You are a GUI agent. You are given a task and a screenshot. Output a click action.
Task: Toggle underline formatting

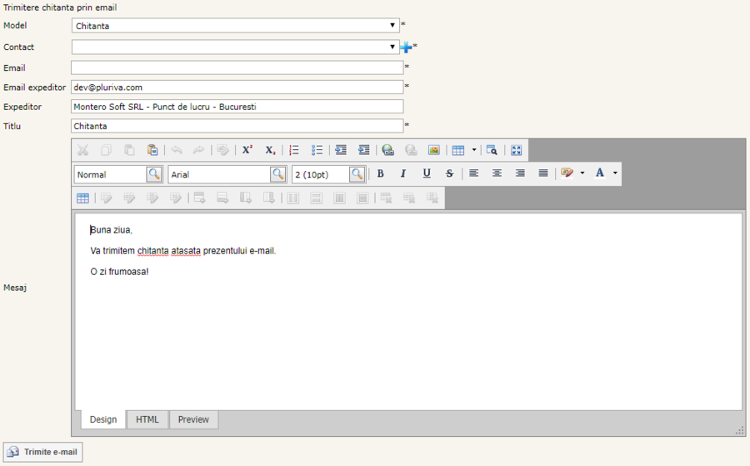427,173
